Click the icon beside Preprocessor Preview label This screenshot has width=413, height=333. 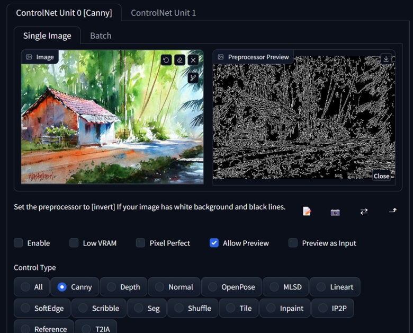[x=221, y=57]
